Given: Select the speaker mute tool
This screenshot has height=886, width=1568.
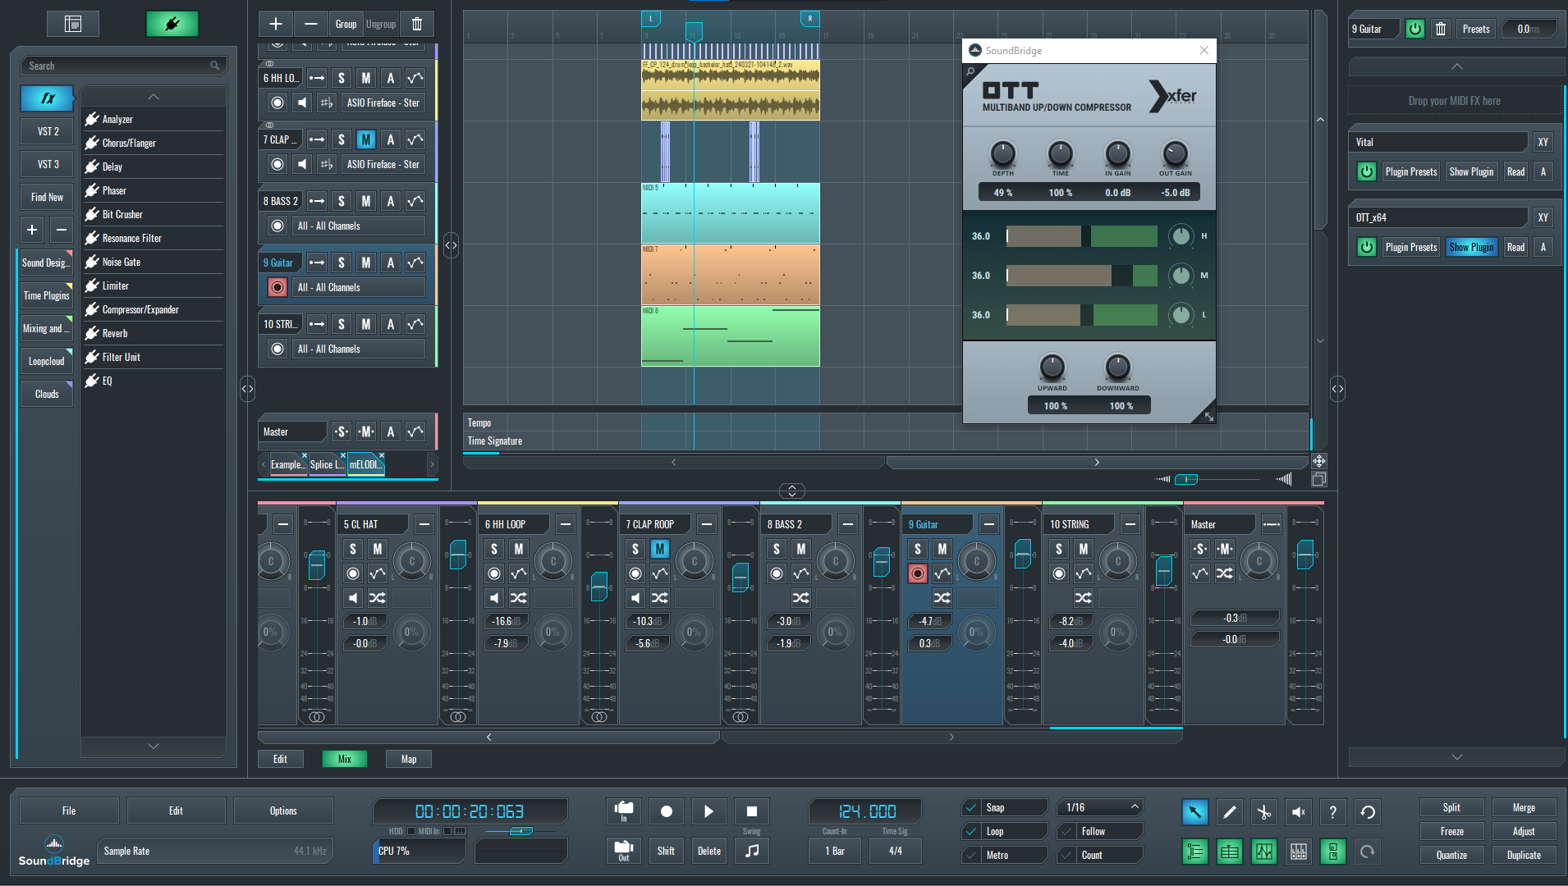Looking at the screenshot, I should click(1299, 812).
